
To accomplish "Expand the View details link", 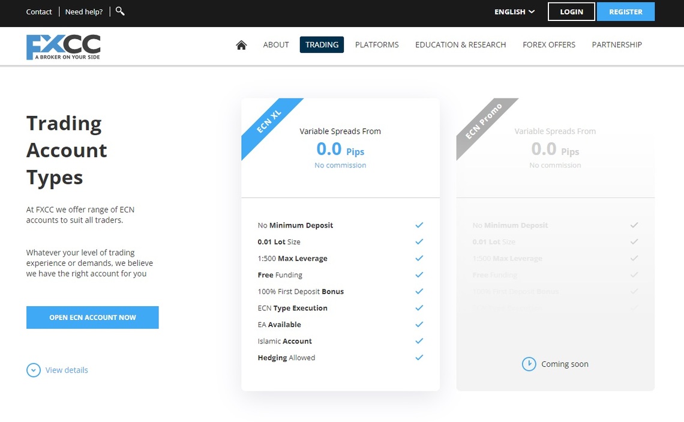I will [67, 370].
